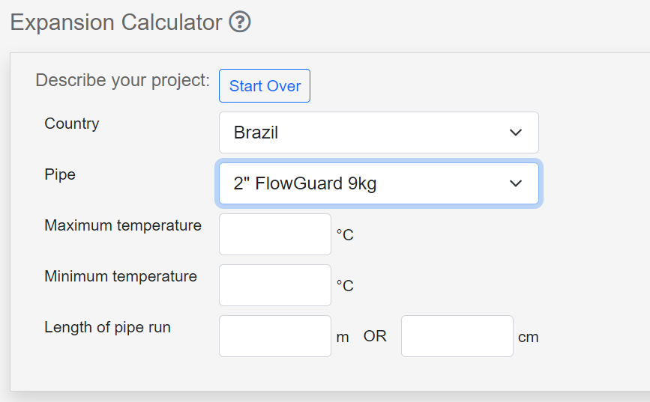
Task: Click the OR text between length fields
Action: click(x=376, y=337)
